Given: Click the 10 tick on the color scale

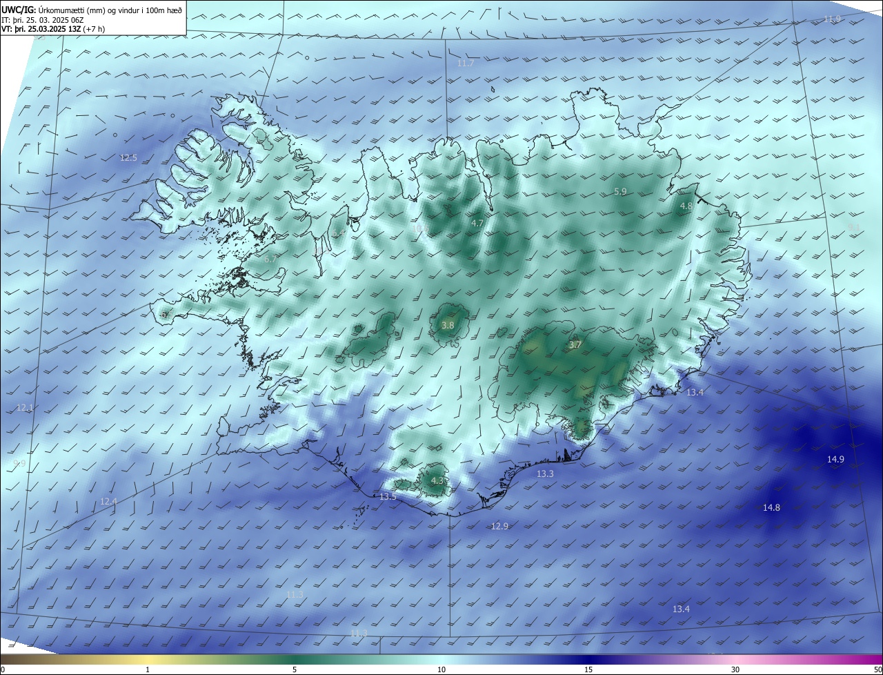Looking at the screenshot, I should click(x=441, y=669).
